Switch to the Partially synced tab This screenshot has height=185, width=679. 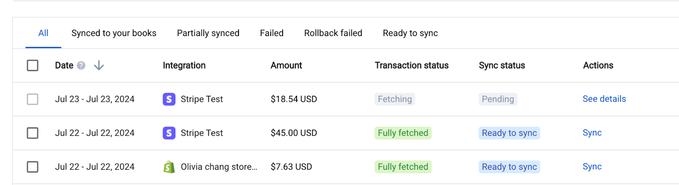click(x=208, y=33)
